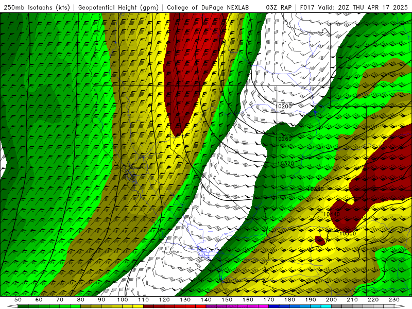Click the 130 value on the color scale
The image size is (412, 309).
click(x=185, y=300)
